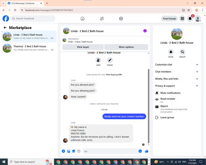Click the house thumbnail in right panel
The width and height of the screenshot is (206, 165).
point(177,34)
